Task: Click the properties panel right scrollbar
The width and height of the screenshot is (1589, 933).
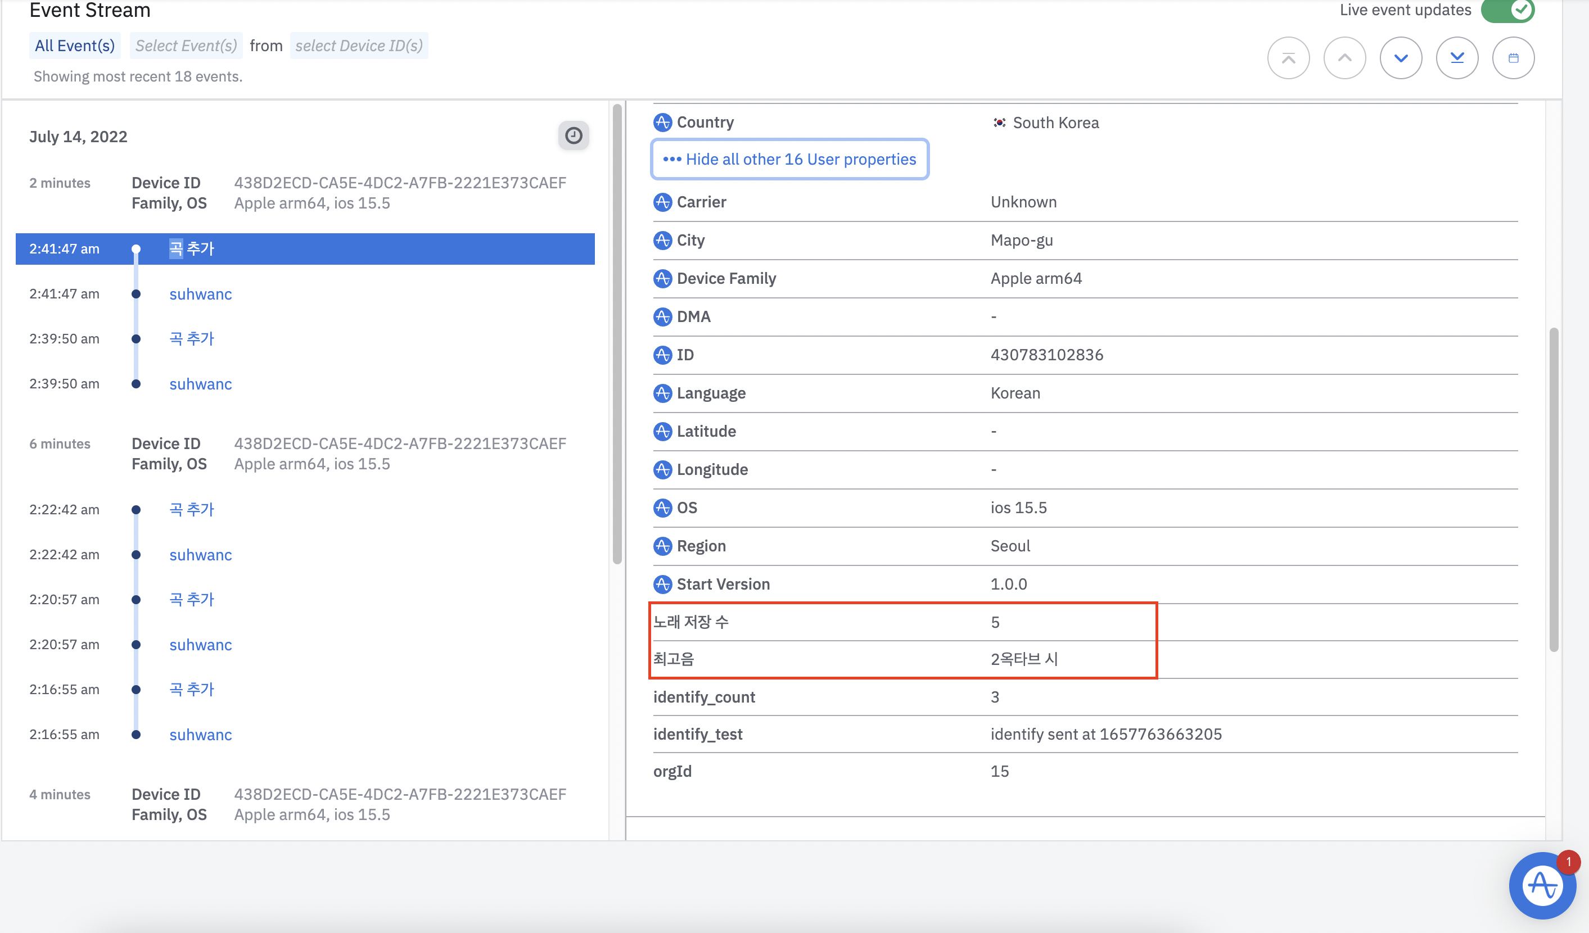Action: coord(1554,490)
